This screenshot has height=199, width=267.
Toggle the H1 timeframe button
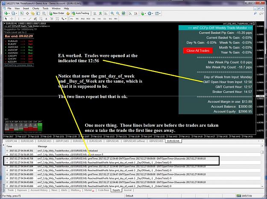[94, 19]
